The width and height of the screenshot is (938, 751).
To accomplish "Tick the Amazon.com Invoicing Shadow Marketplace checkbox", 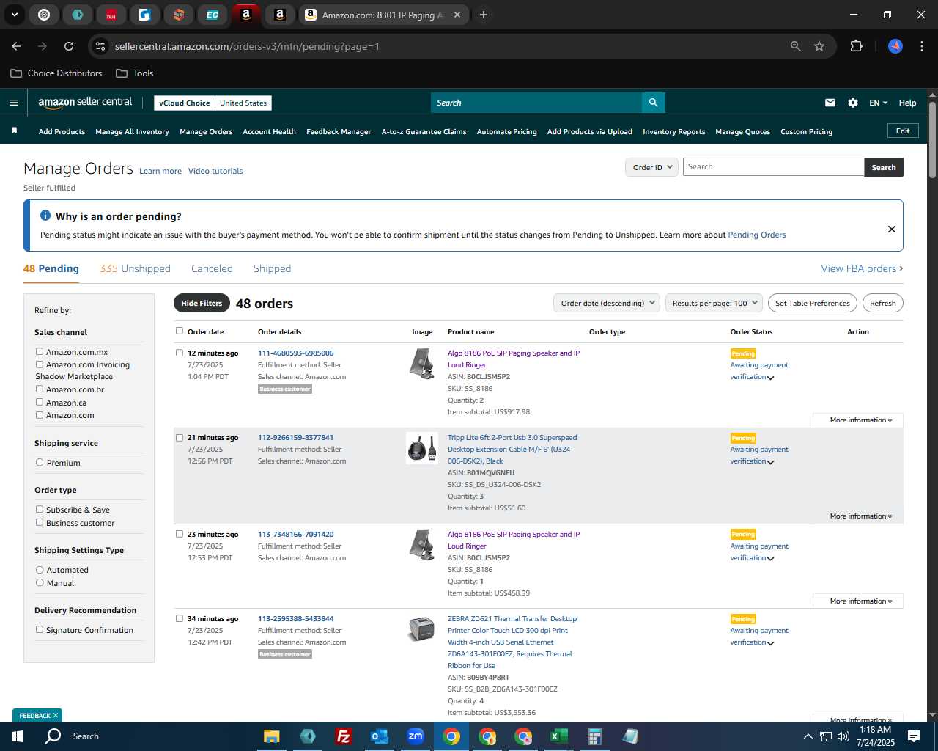I will tap(40, 364).
